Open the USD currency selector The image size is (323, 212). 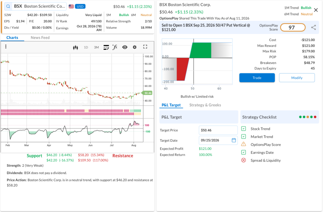pos(80,6)
